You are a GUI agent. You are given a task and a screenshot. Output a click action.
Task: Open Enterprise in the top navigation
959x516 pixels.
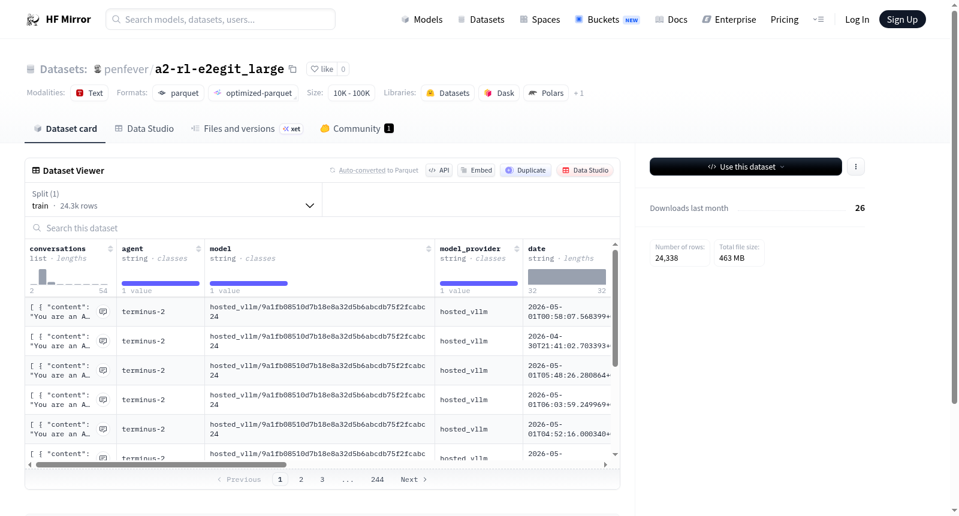(729, 19)
